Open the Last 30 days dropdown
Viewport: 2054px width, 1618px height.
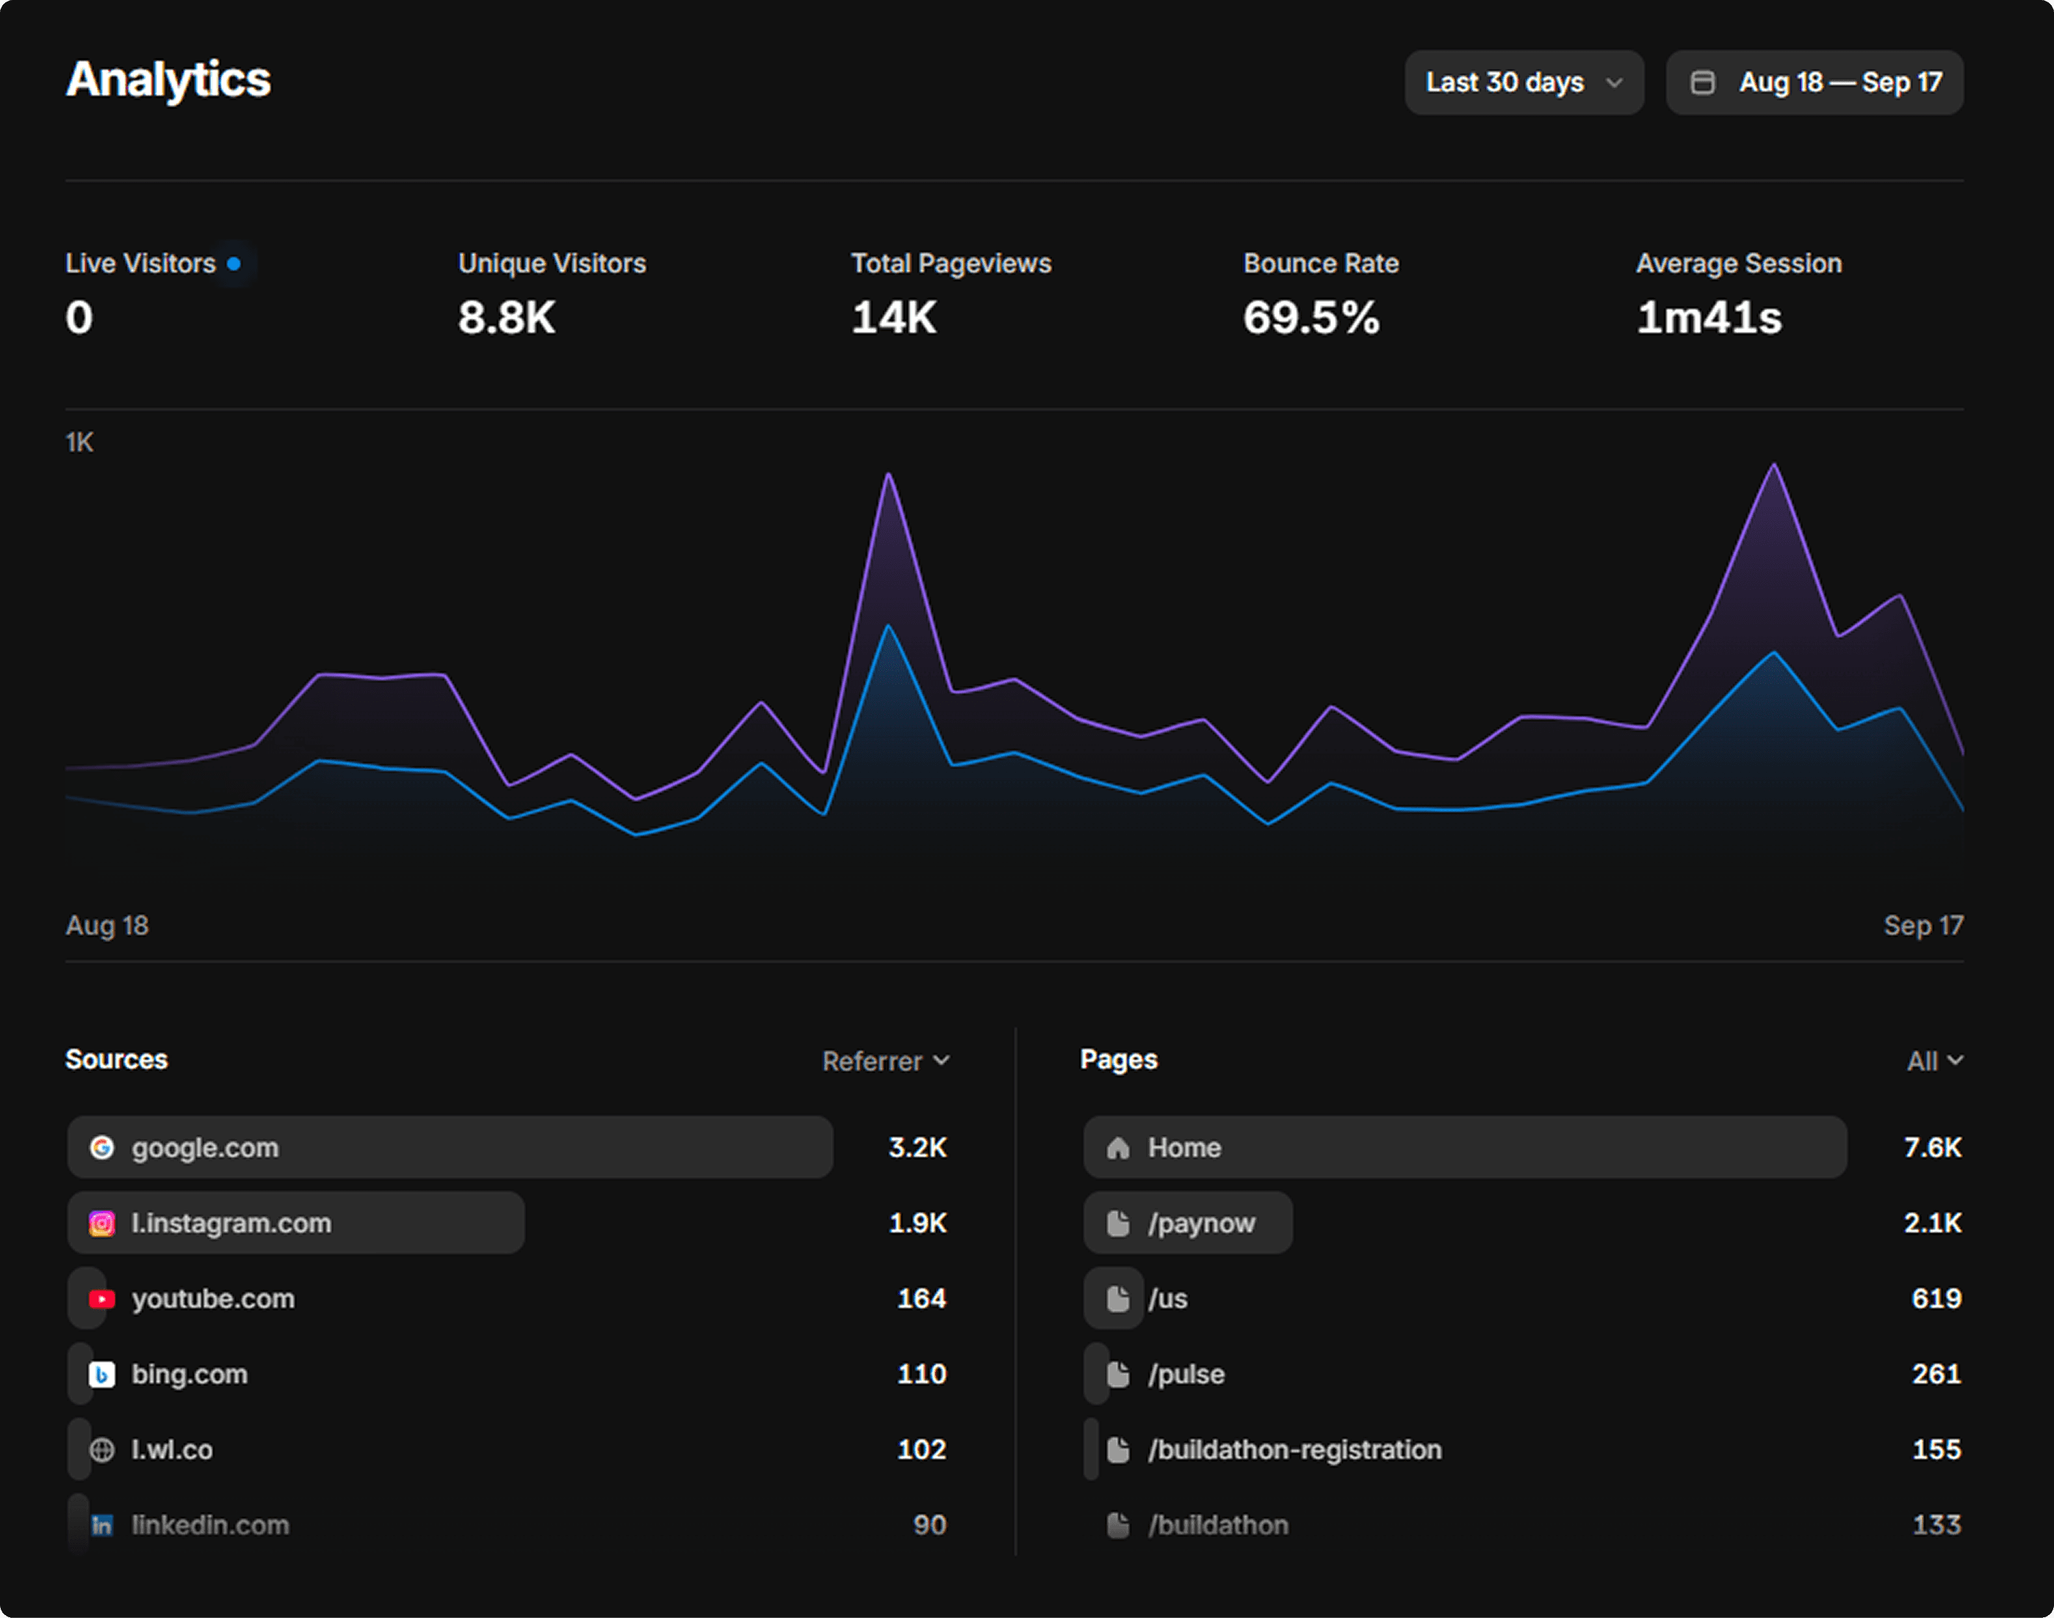point(1524,84)
